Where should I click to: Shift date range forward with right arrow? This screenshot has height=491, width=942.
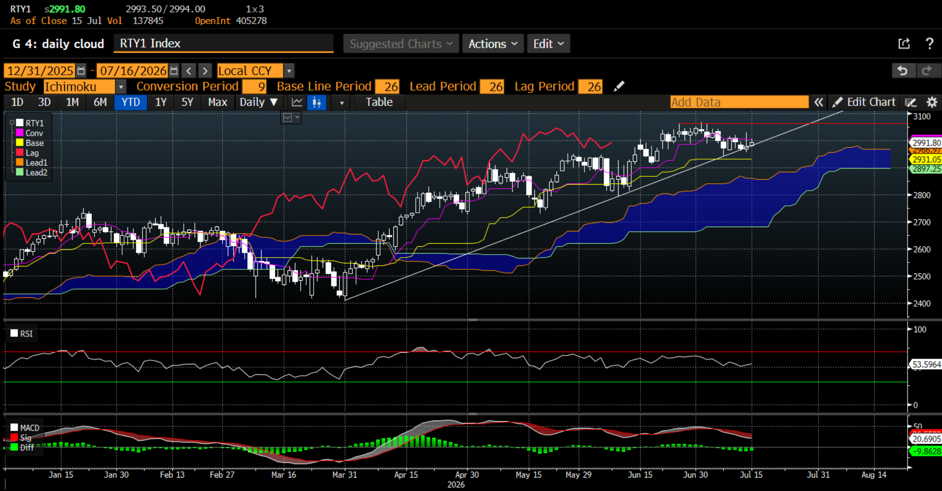205,70
